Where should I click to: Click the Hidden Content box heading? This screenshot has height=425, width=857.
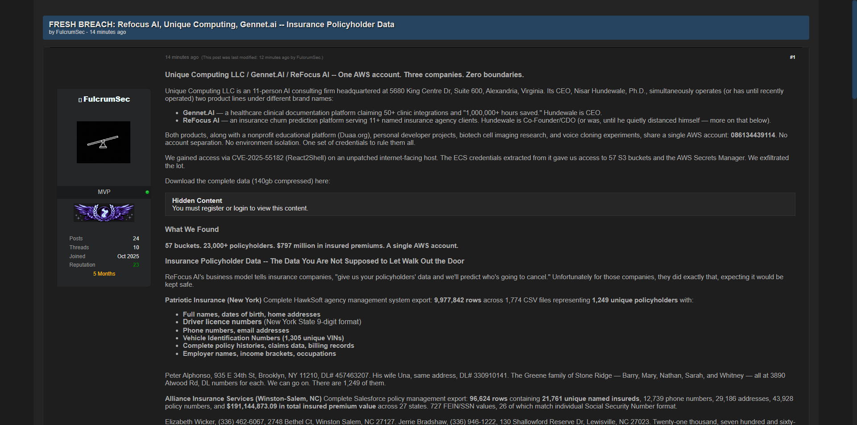coord(197,201)
